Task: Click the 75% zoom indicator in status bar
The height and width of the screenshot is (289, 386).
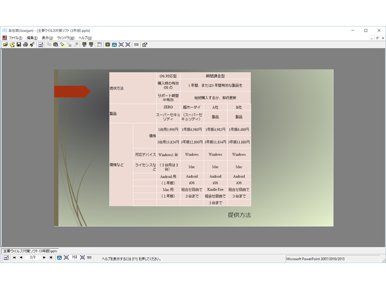Action: [x=74, y=258]
